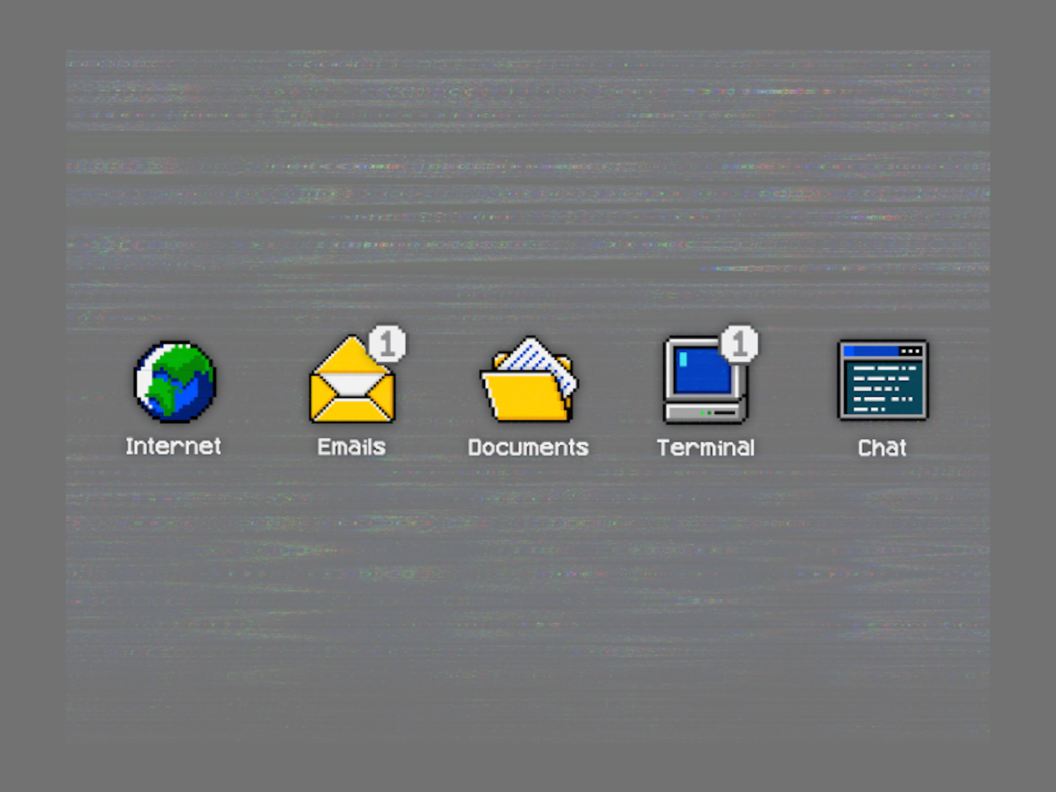The width and height of the screenshot is (1056, 792).
Task: Open the Emails envelope icon
Action: point(352,379)
